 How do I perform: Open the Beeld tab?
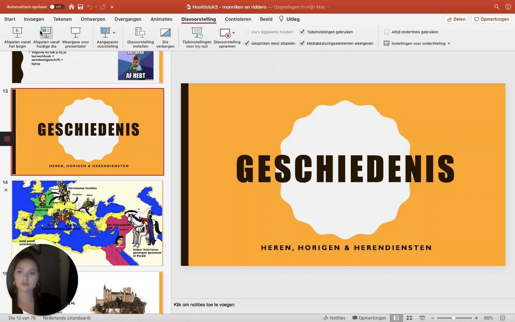266,19
